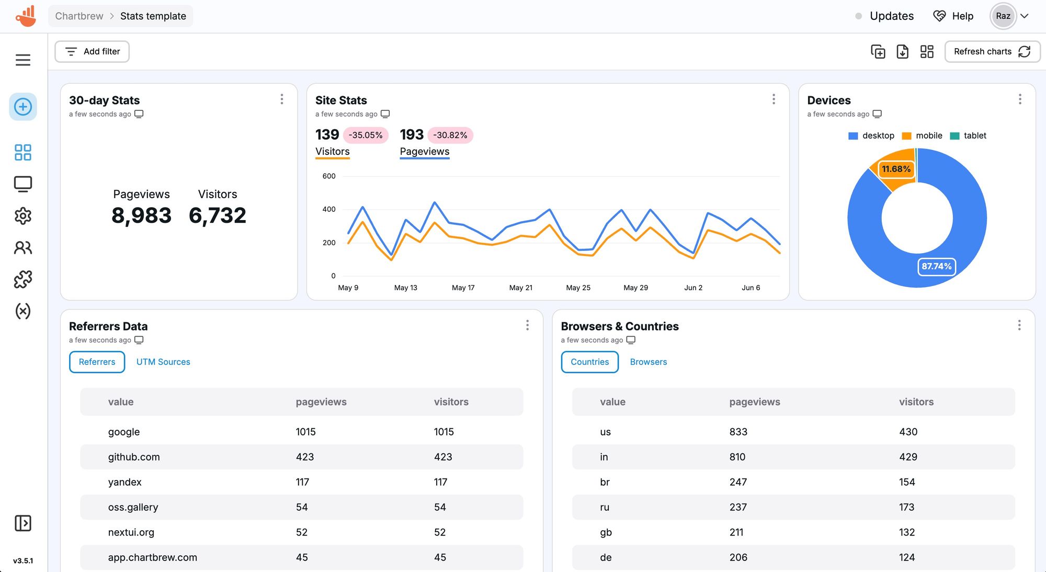1046x572 pixels.
Task: Click the Refresh charts button
Action: (992, 51)
